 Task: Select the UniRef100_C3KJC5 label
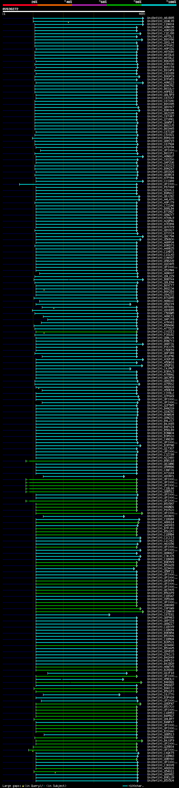tap(161, 556)
